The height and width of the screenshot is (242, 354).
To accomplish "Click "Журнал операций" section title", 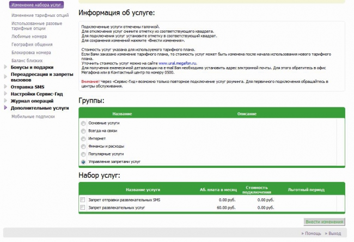I will click(x=32, y=101).
